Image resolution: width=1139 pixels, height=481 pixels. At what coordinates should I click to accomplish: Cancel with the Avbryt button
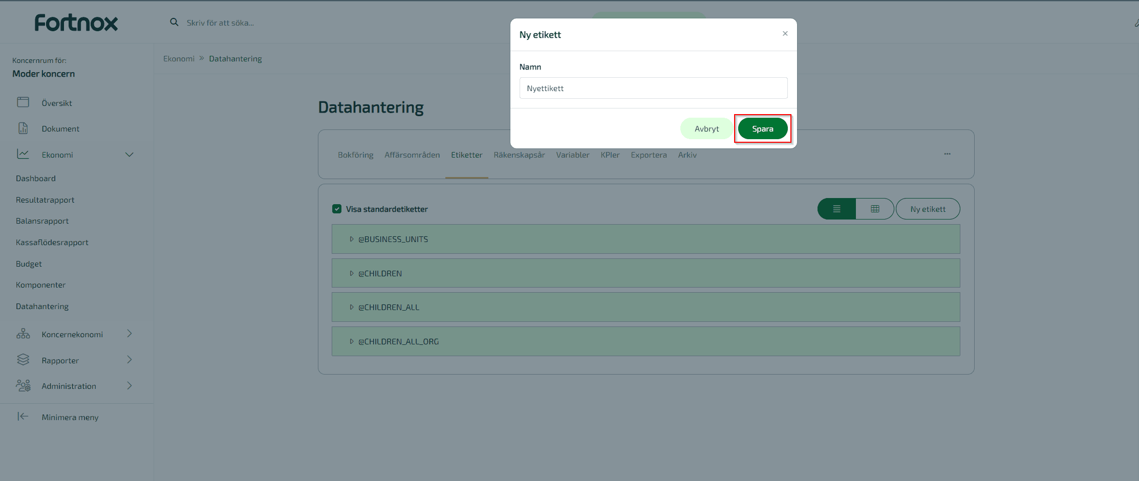coord(706,128)
